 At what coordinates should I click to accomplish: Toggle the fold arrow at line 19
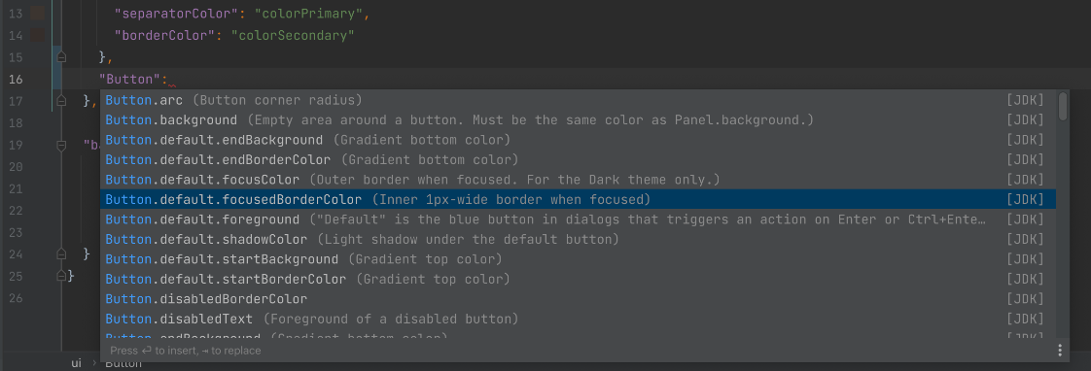[x=61, y=145]
